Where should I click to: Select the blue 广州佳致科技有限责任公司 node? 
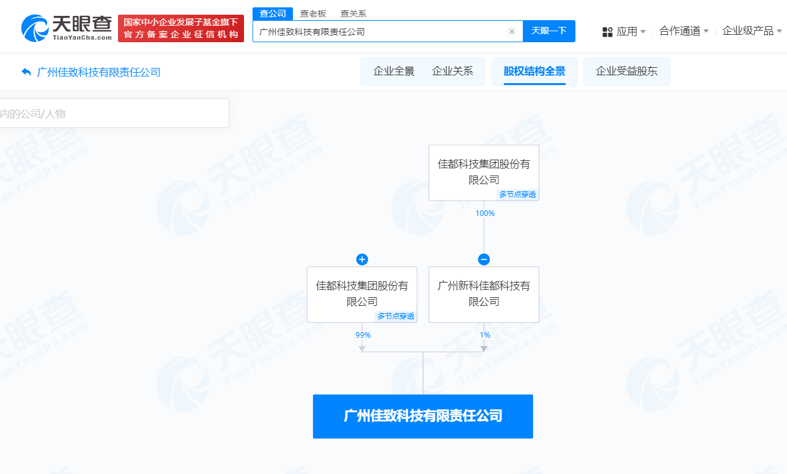tap(423, 417)
